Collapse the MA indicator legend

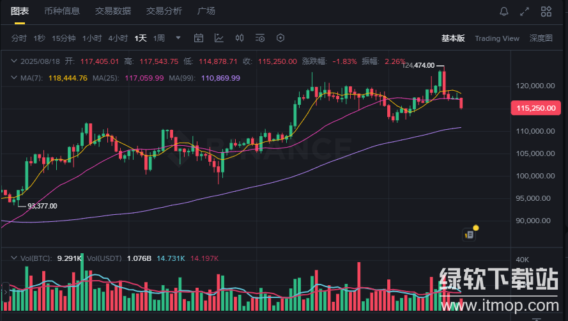click(x=15, y=77)
